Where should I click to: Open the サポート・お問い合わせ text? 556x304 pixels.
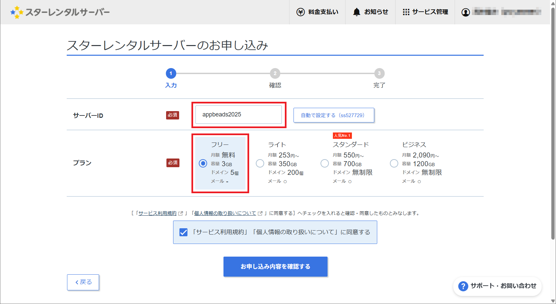[x=503, y=286]
